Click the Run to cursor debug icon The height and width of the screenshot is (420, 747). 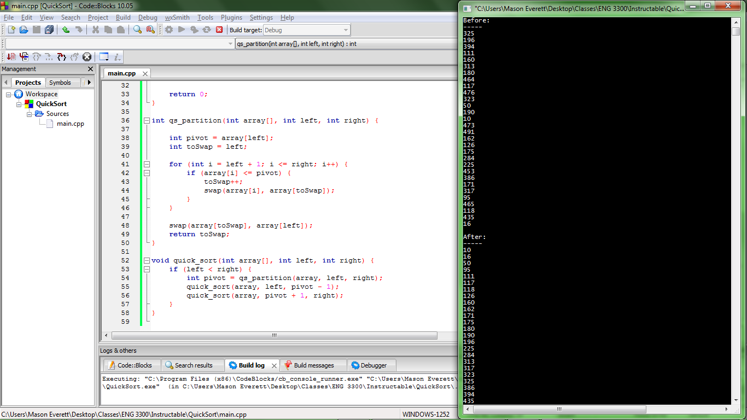point(24,57)
